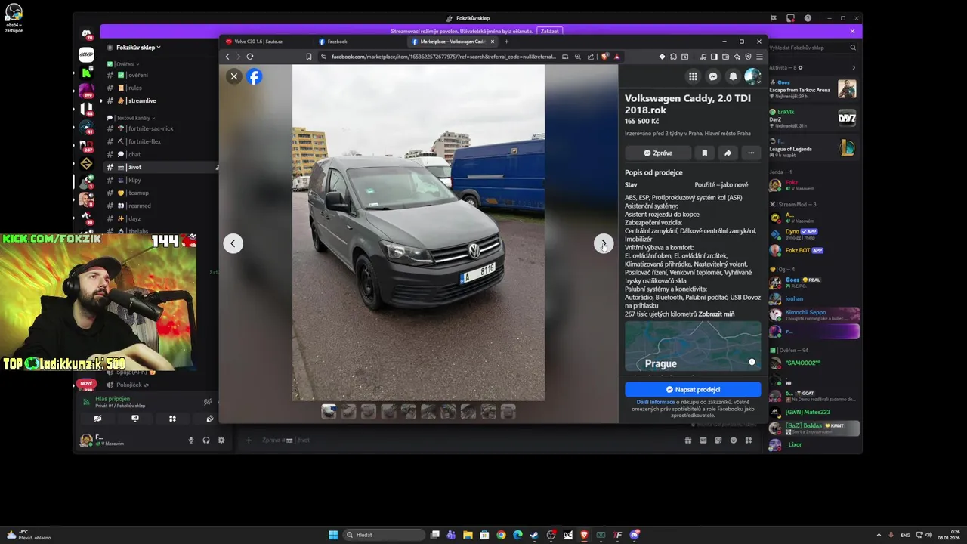
Task: Select the last listing photo thumbnail
Action: click(x=508, y=411)
